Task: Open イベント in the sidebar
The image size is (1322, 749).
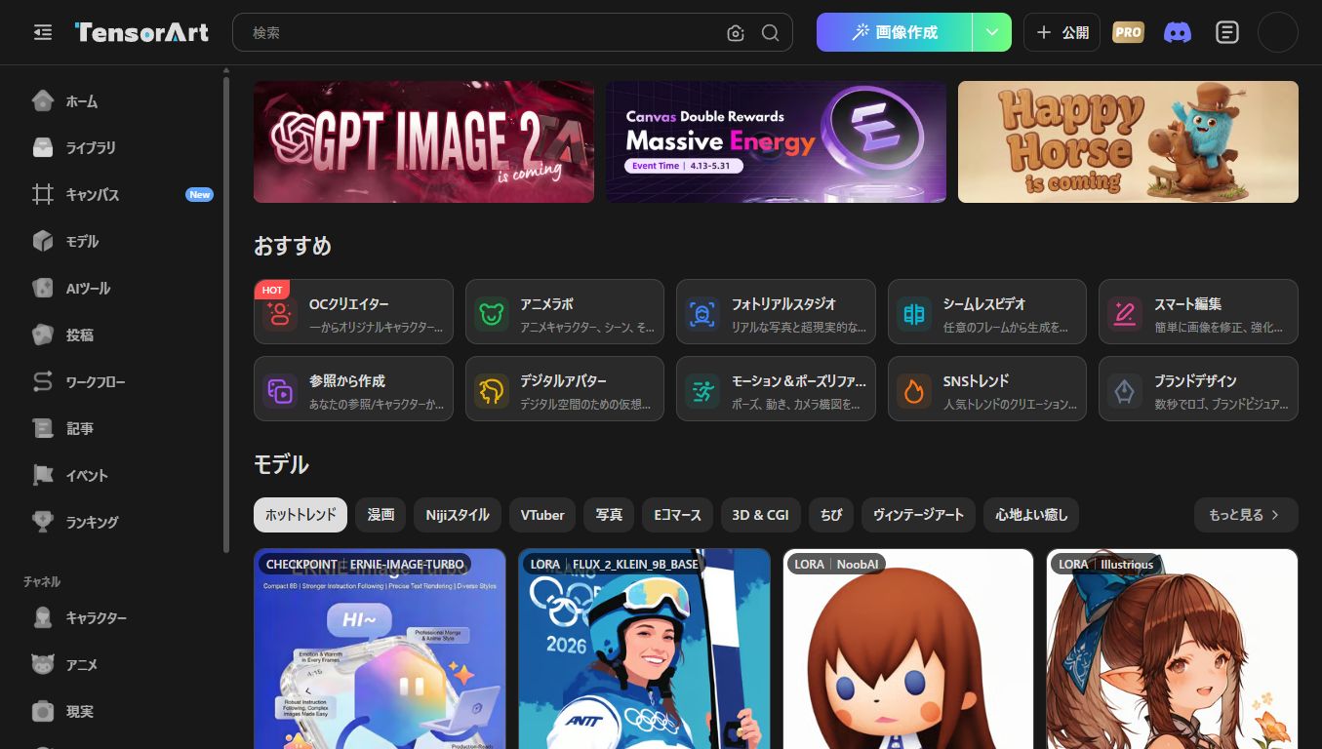Action: pos(122,476)
